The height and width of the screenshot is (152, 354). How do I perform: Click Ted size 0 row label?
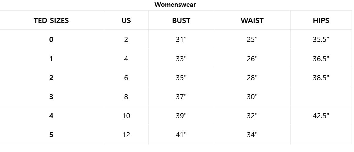51,40
